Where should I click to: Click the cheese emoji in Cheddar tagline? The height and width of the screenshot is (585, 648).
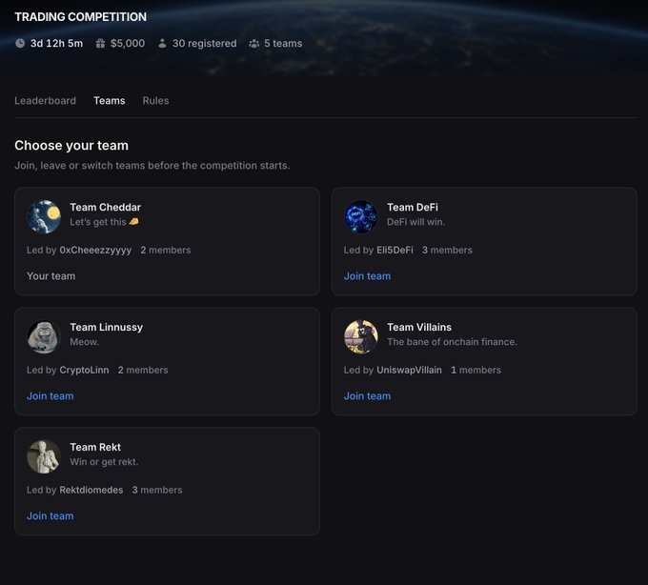133,222
